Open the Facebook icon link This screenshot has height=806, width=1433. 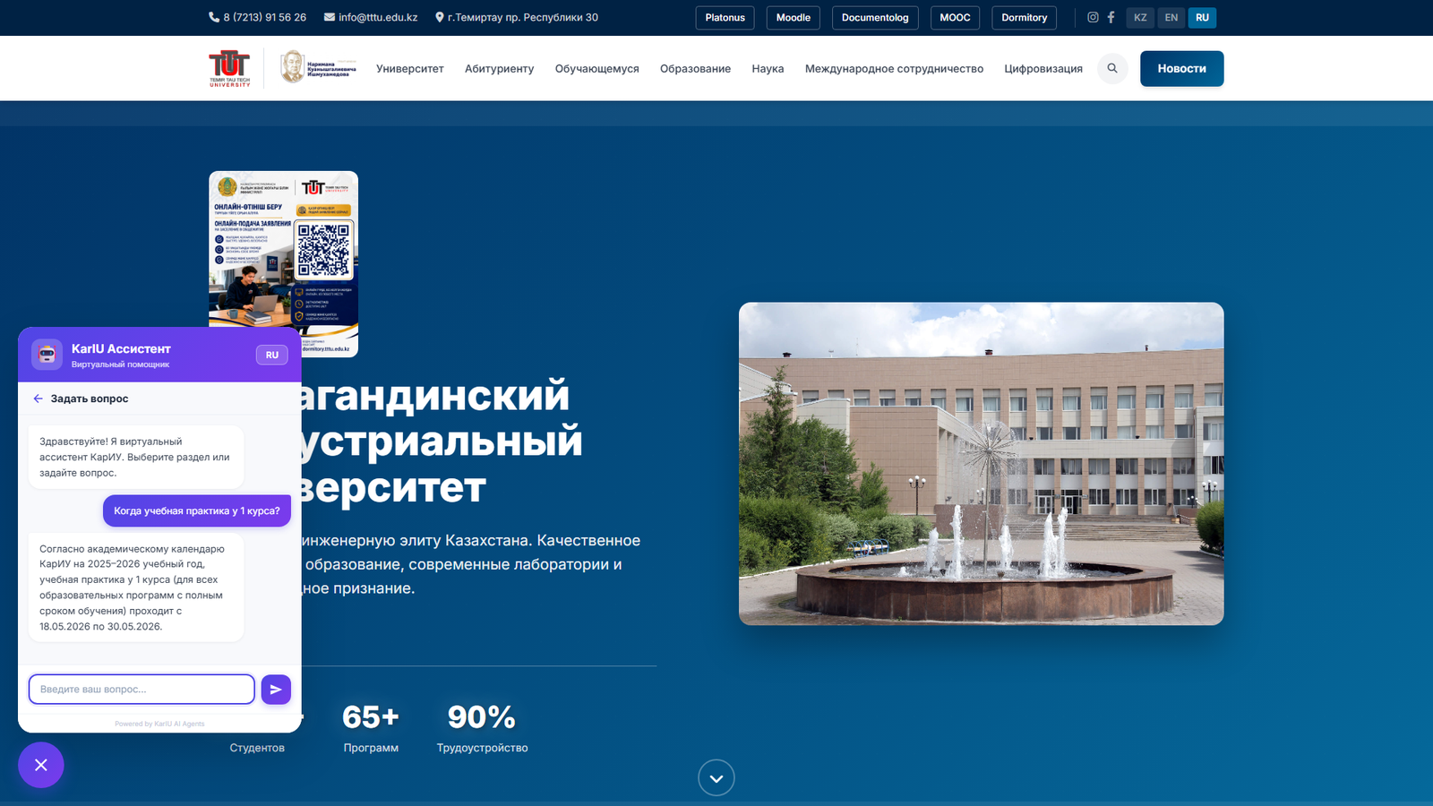click(x=1111, y=17)
